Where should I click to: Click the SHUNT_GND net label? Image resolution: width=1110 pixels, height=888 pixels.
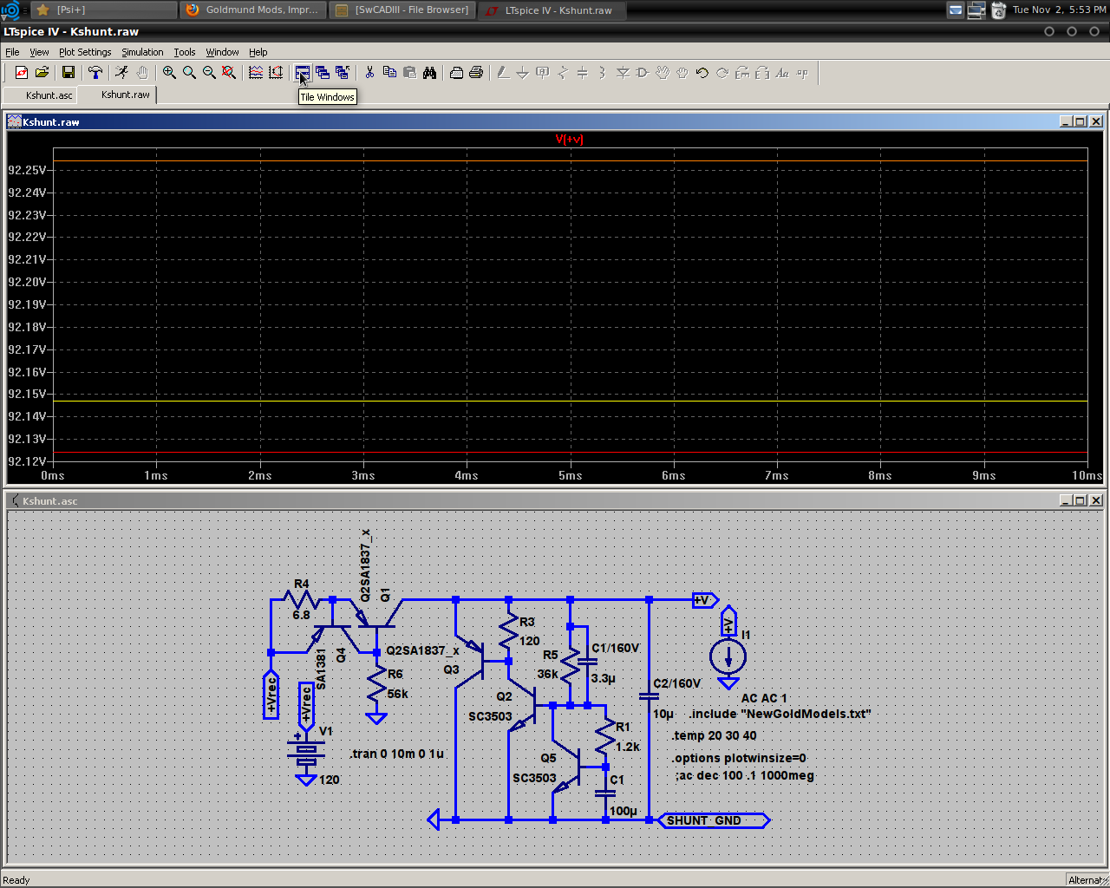(714, 820)
